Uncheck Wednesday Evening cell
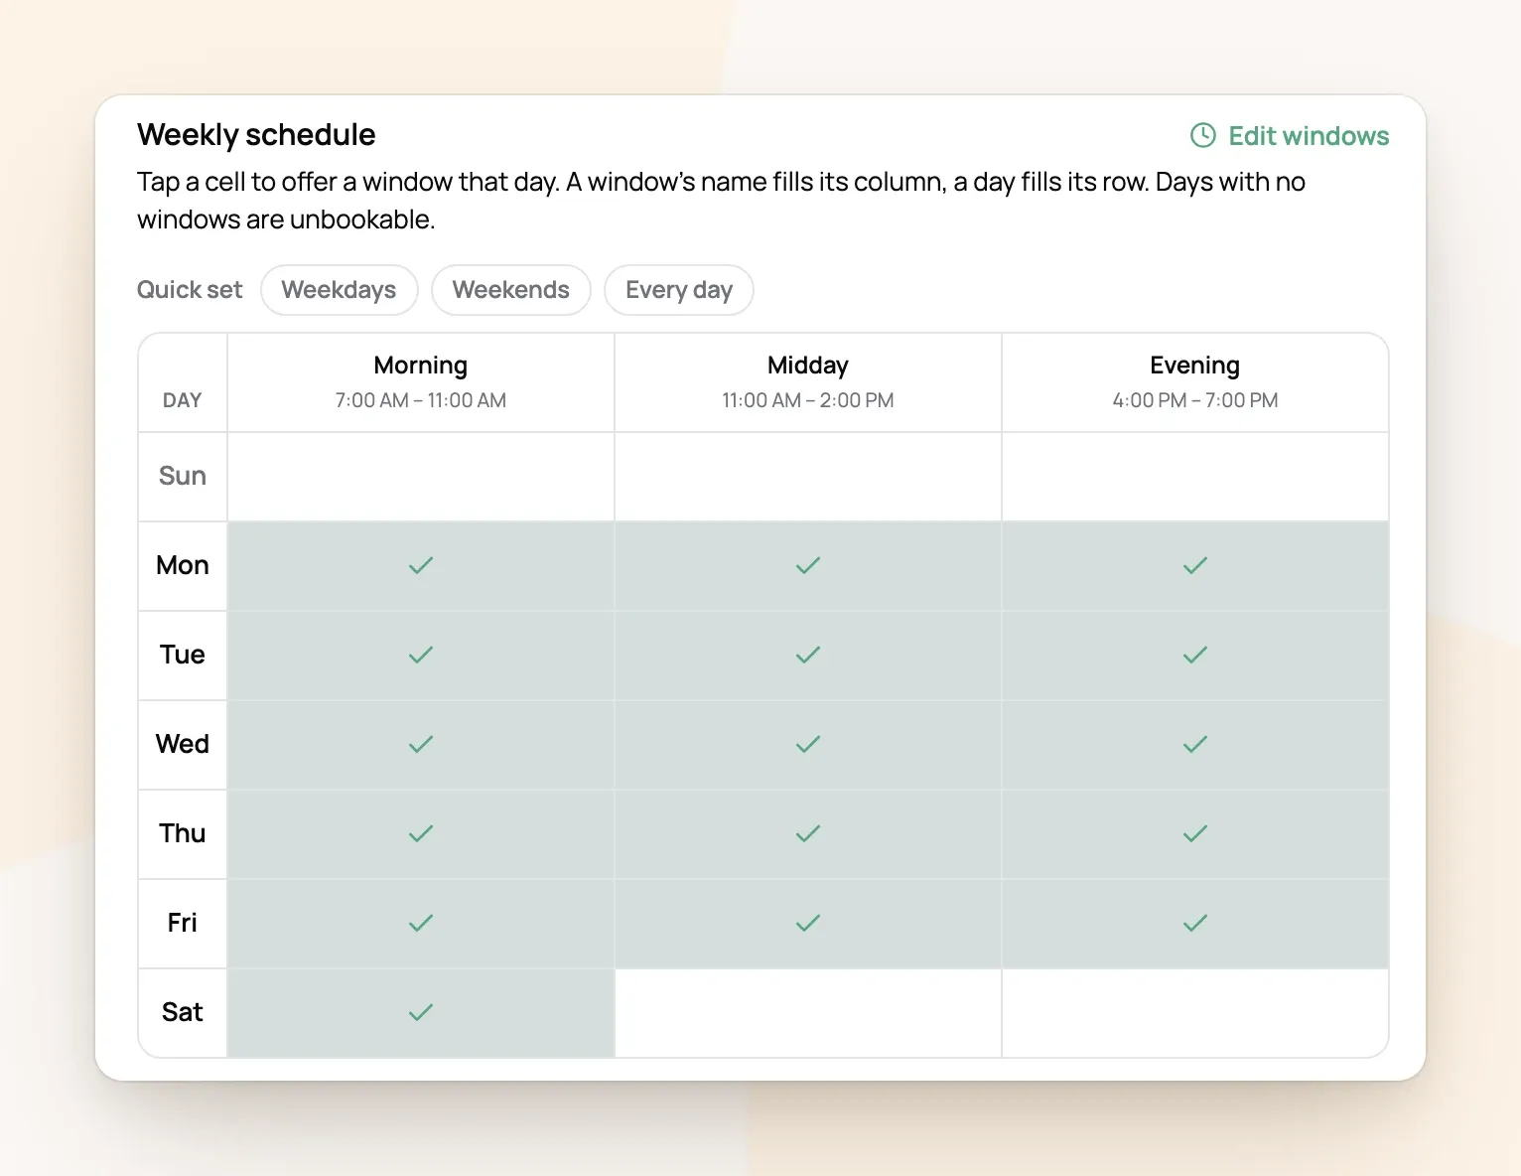 pyautogui.click(x=1195, y=745)
